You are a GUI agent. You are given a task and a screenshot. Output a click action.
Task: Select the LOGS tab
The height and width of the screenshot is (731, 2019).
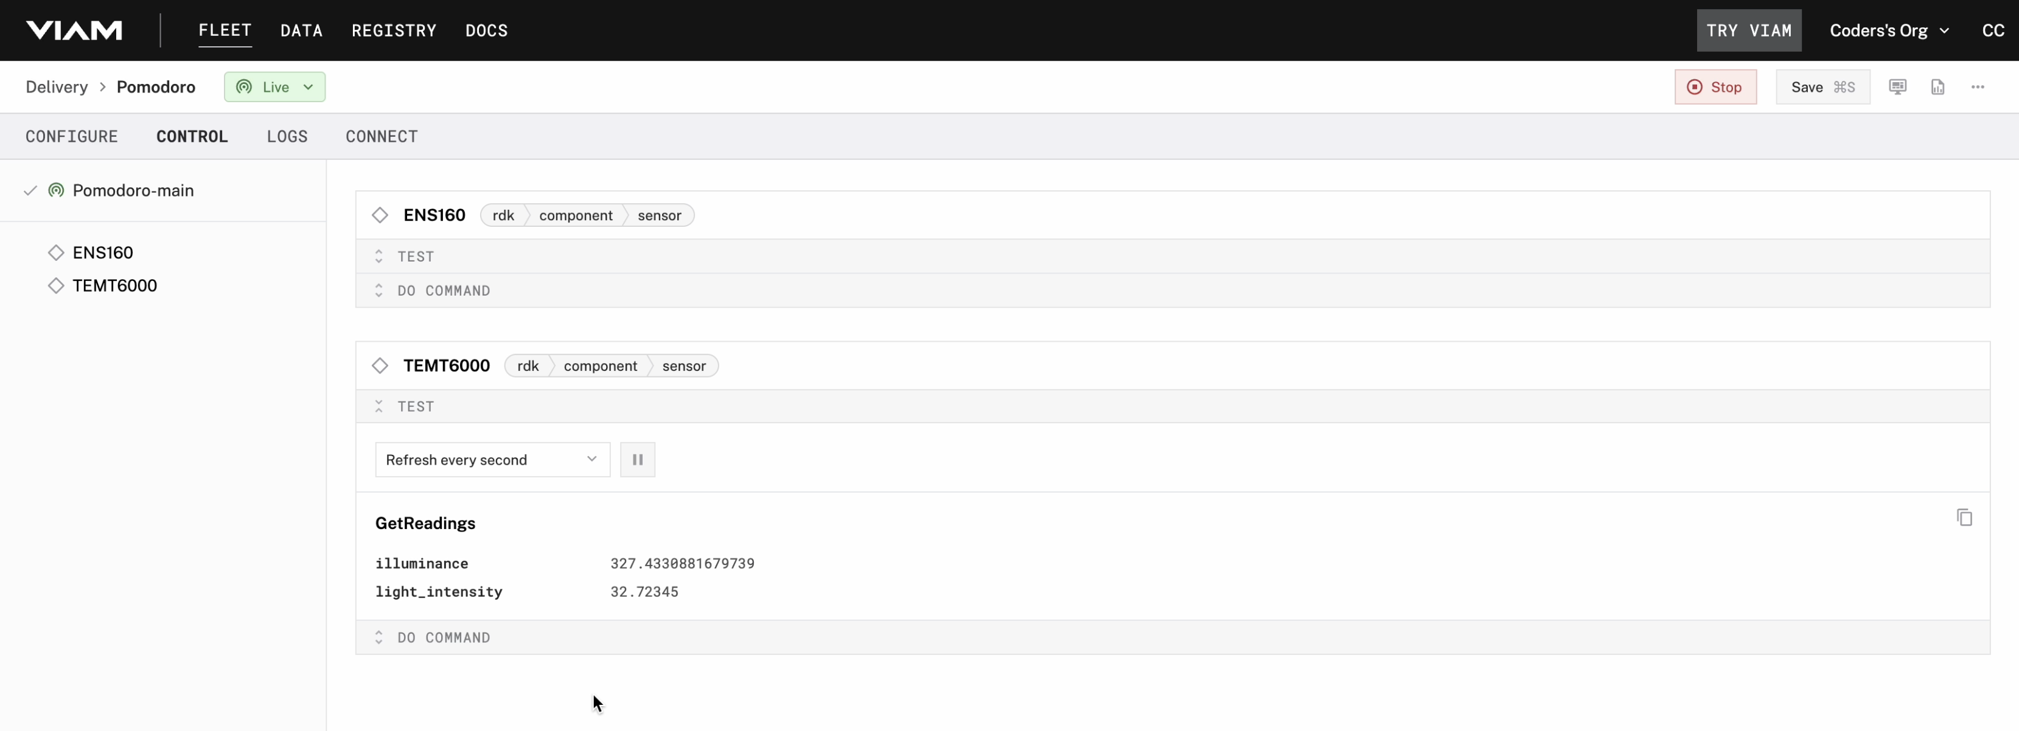point(287,135)
